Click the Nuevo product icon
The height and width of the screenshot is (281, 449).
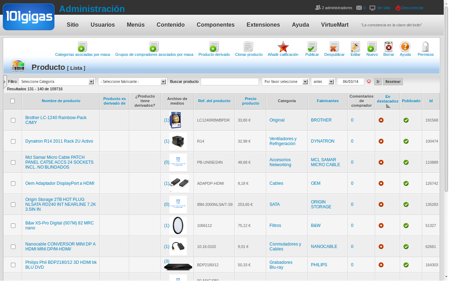coord(372,47)
